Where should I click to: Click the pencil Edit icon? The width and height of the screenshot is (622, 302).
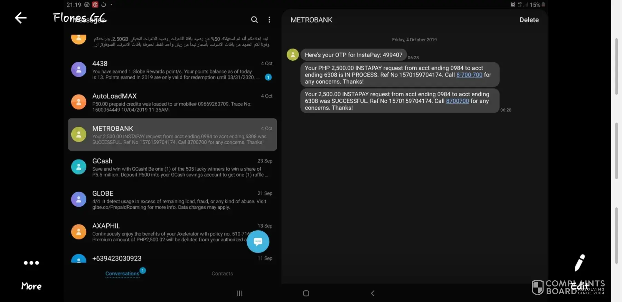point(579,263)
